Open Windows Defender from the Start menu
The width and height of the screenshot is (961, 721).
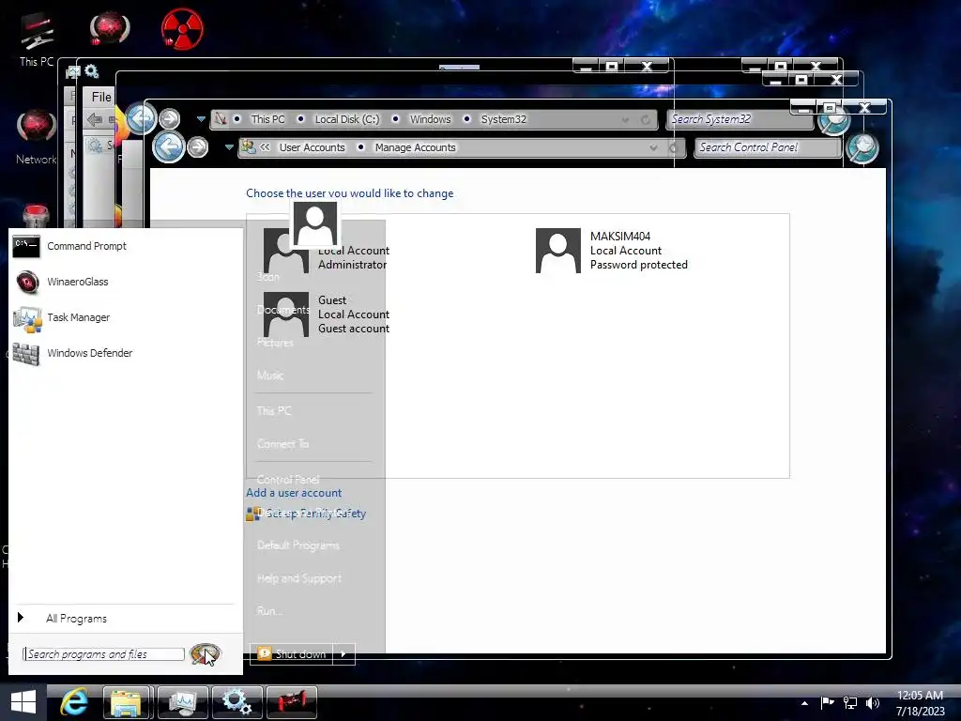point(72,353)
